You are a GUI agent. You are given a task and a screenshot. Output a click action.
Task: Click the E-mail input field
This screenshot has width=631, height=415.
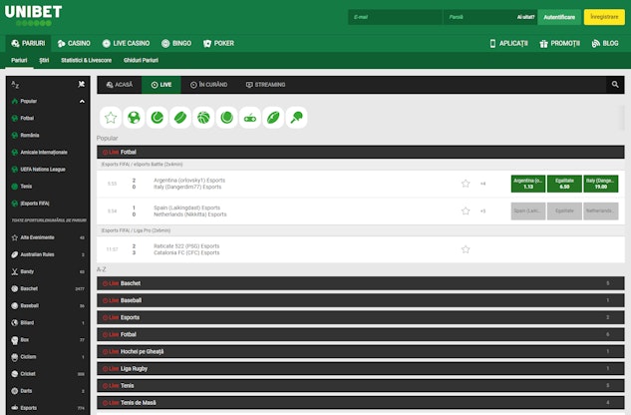(x=395, y=17)
